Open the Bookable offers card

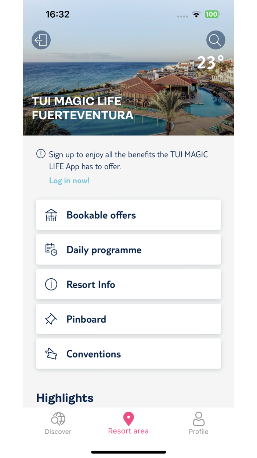pyautogui.click(x=128, y=215)
